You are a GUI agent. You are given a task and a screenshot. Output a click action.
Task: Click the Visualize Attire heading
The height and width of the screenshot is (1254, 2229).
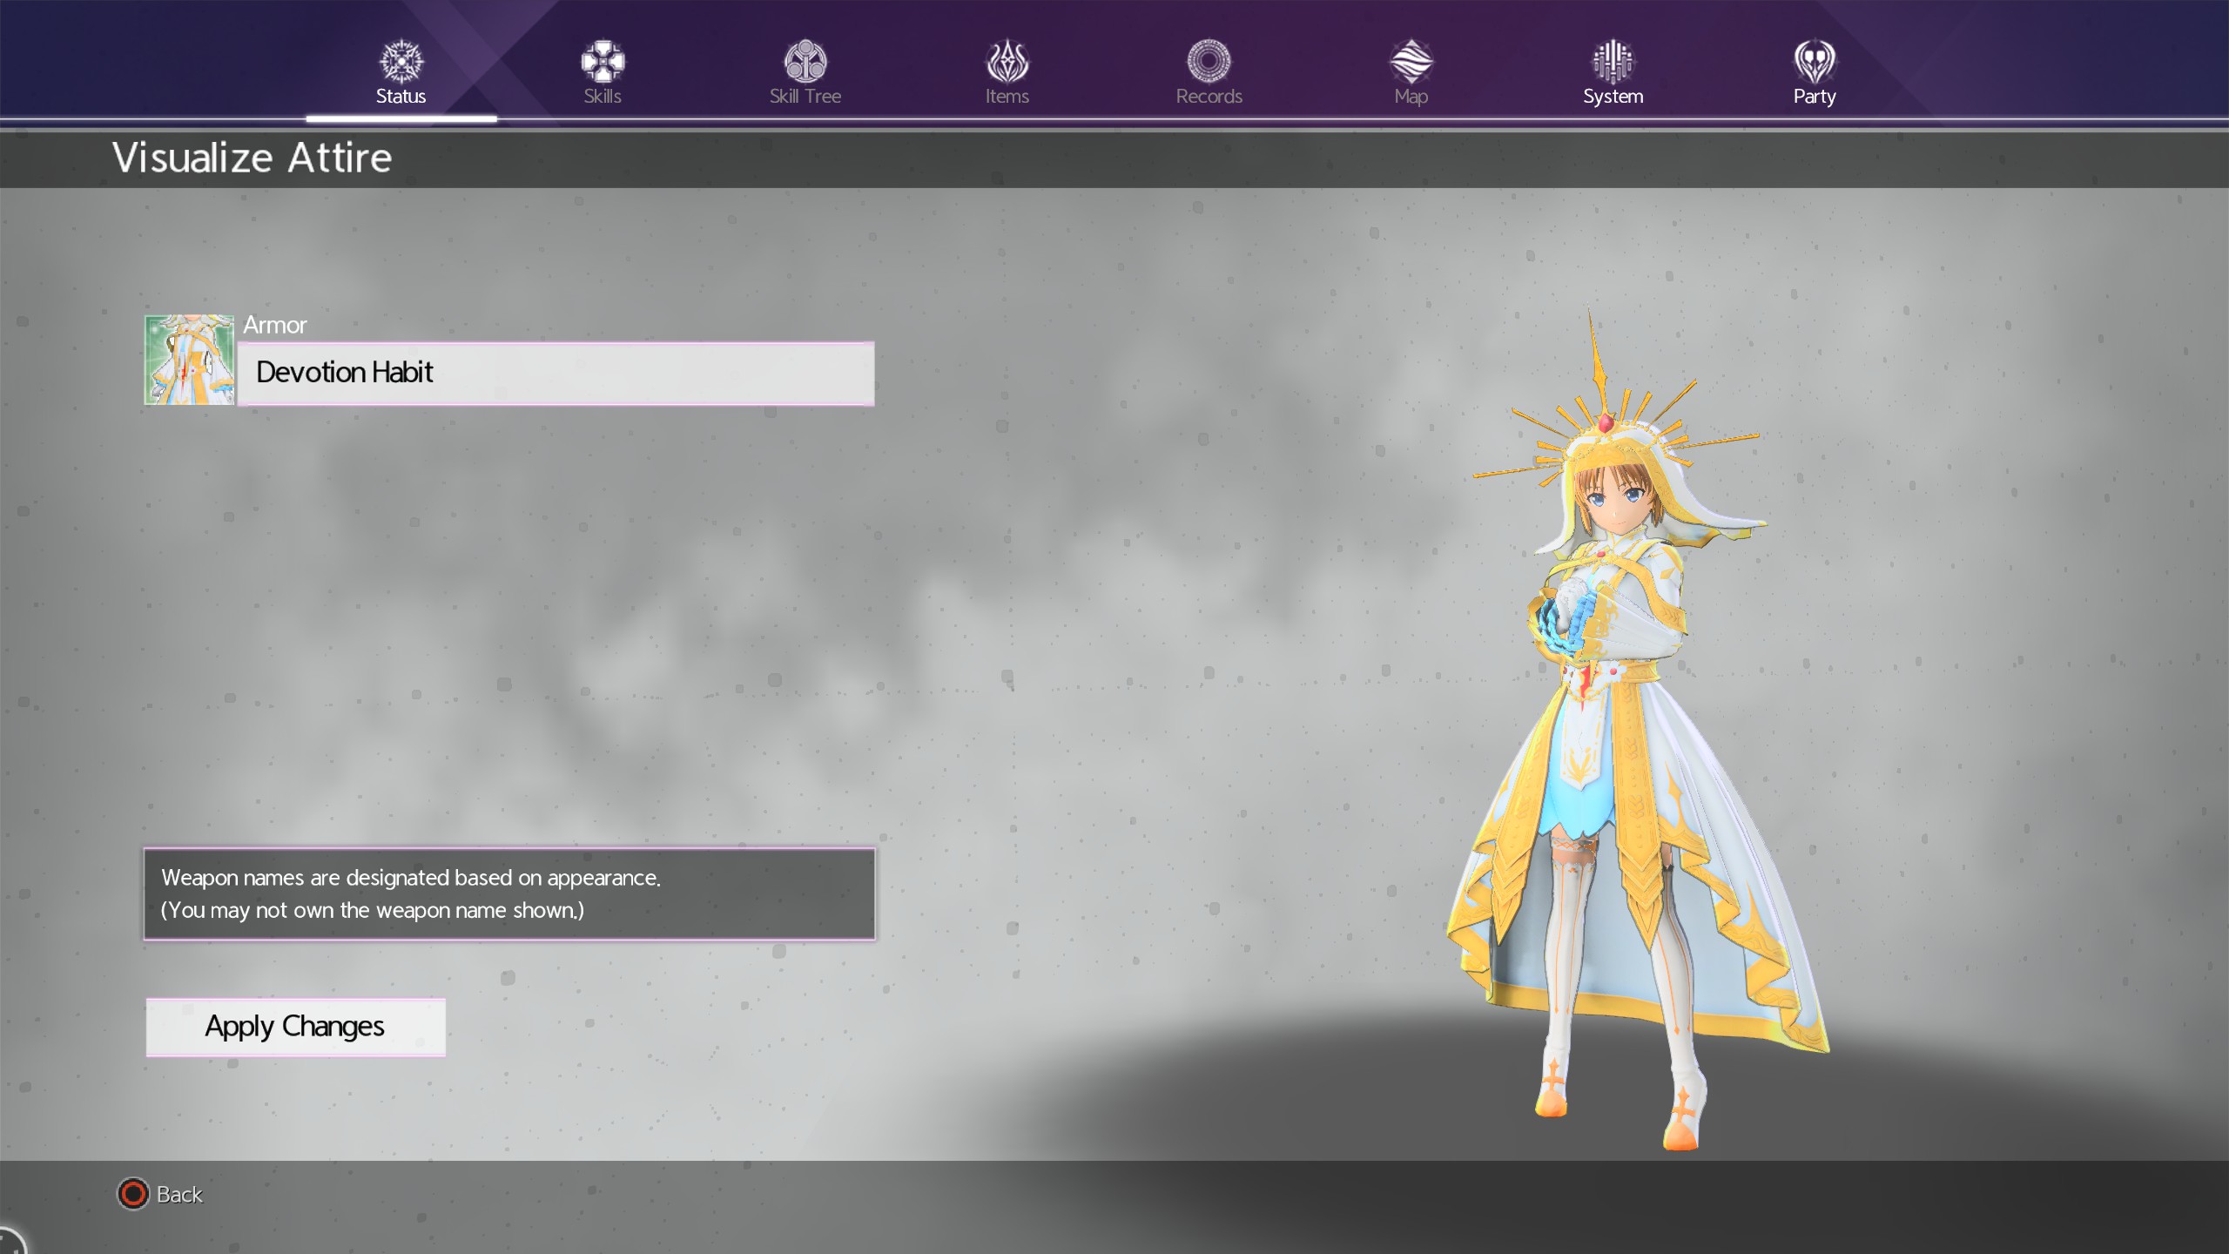tap(253, 158)
